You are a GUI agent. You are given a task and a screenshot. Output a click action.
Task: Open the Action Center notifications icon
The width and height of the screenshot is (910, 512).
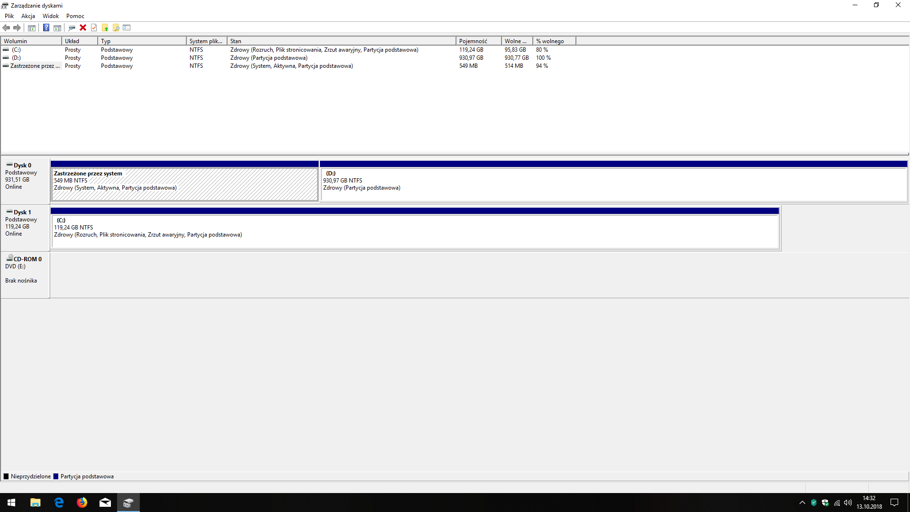click(894, 503)
